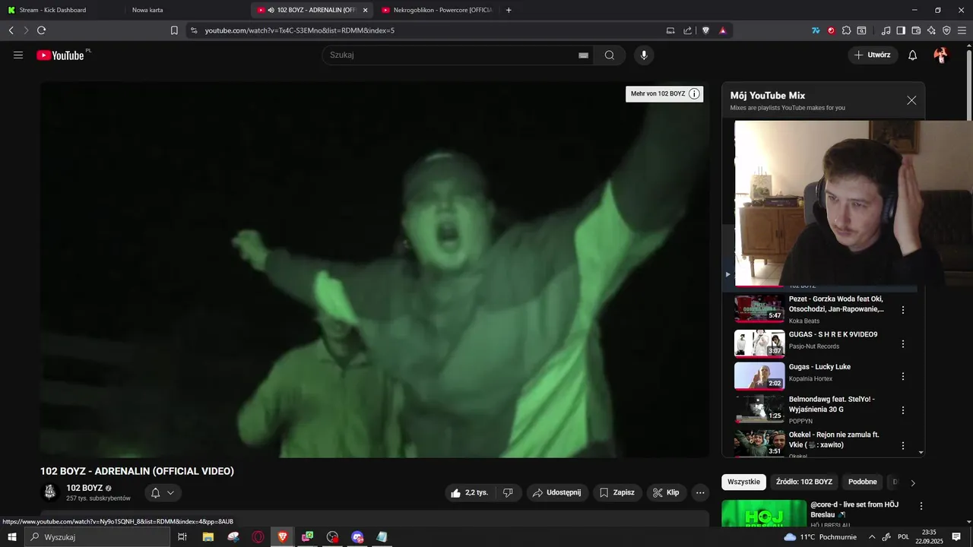The width and height of the screenshot is (973, 547).
Task: Open Brave VPN shield icon
Action: (946, 30)
